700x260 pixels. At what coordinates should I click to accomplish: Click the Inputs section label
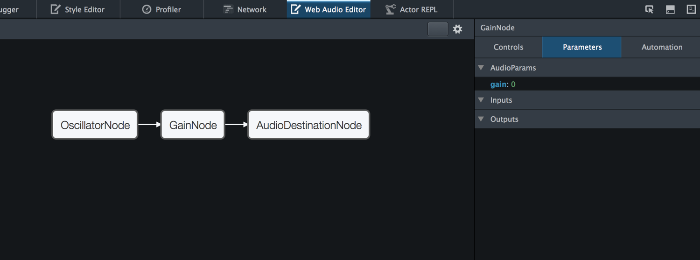pyautogui.click(x=501, y=100)
